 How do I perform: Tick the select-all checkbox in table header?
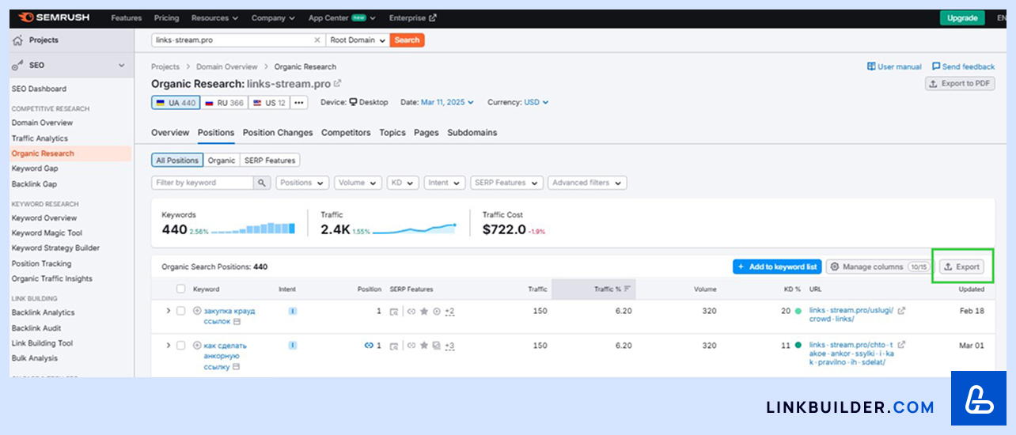point(180,289)
